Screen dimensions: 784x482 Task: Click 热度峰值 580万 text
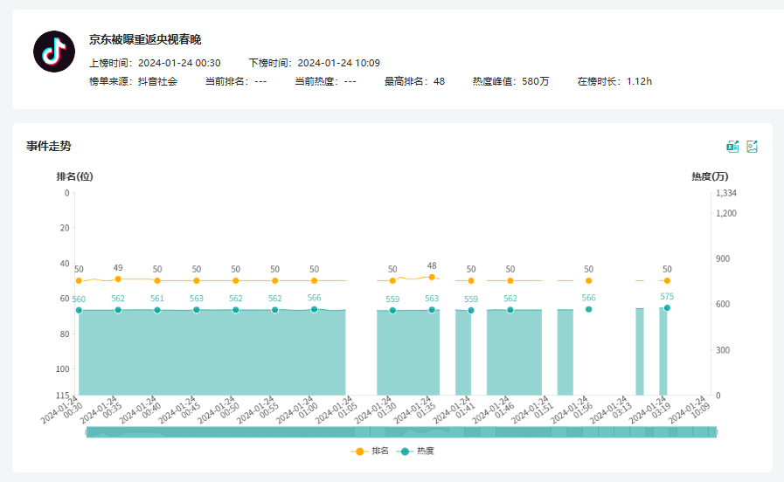click(x=511, y=81)
